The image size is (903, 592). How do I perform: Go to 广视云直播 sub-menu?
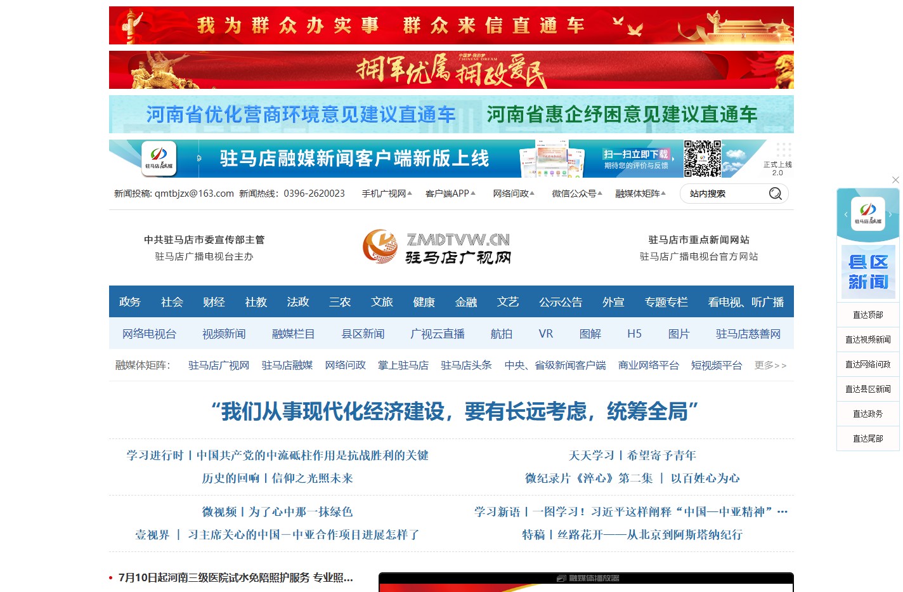438,334
